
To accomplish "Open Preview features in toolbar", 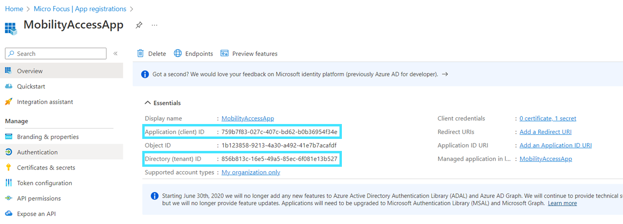I will (249, 53).
